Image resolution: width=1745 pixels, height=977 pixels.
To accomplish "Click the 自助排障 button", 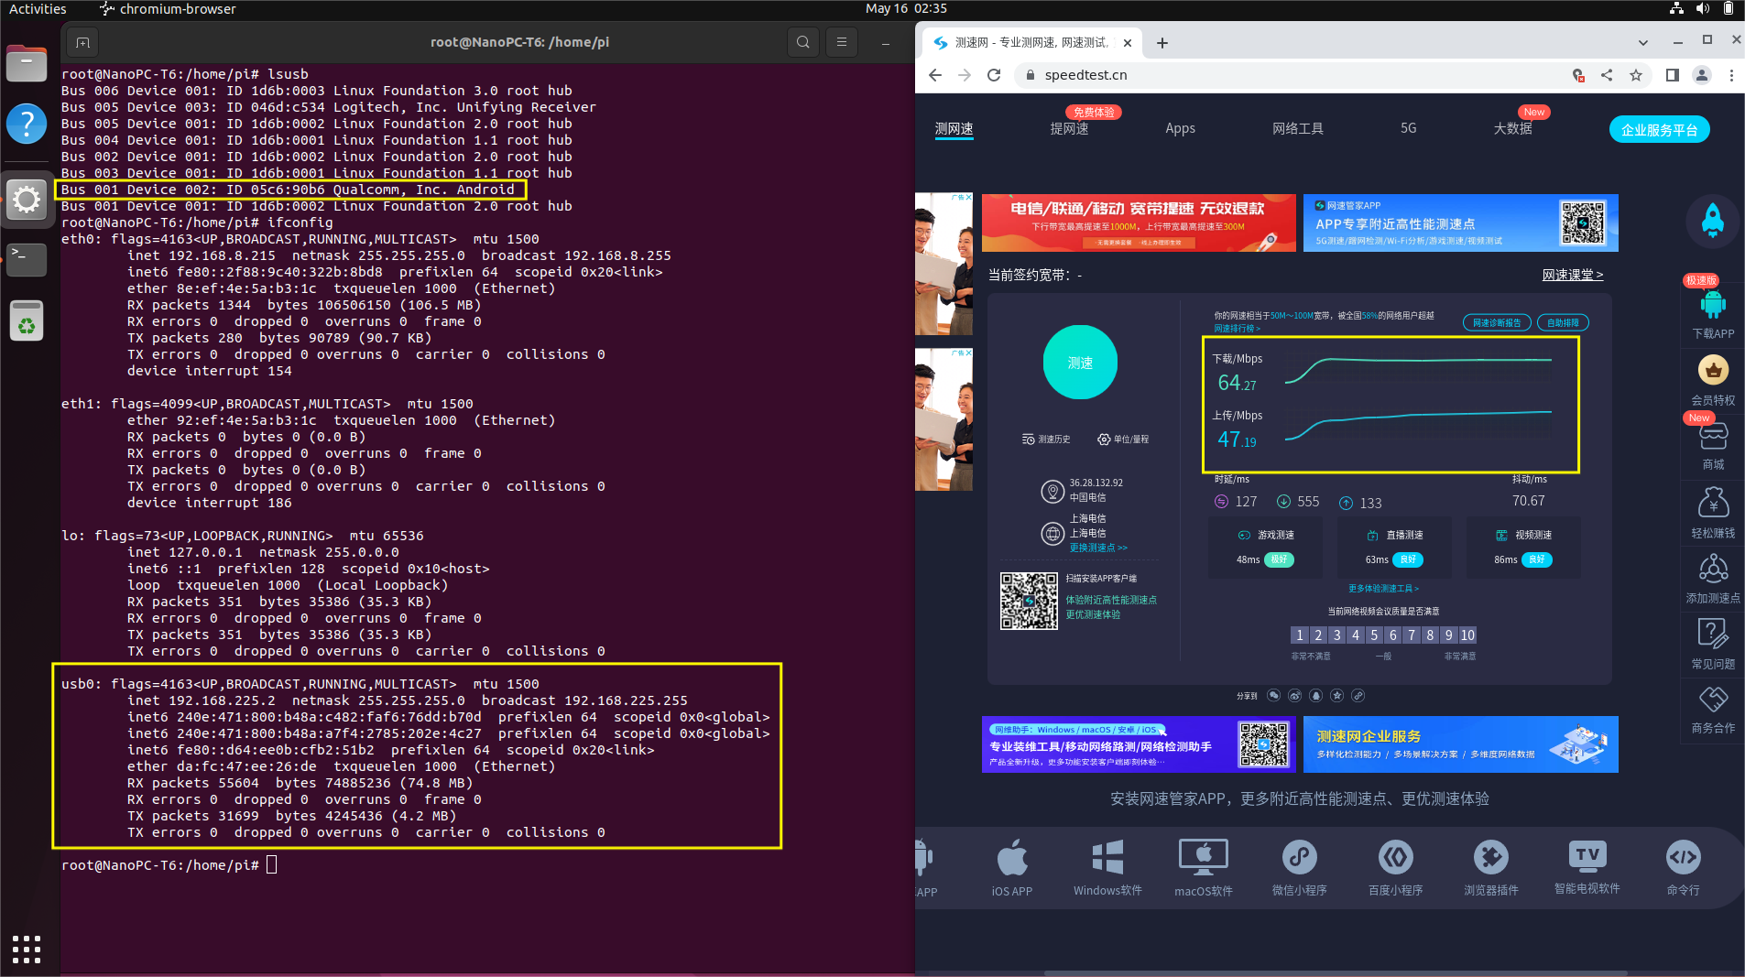I will 1563,322.
